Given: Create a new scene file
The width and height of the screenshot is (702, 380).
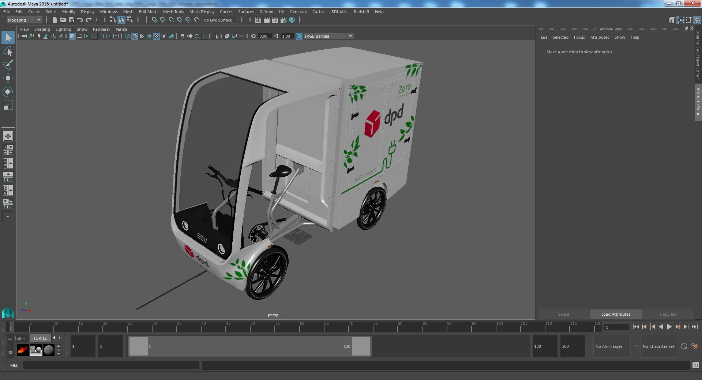Looking at the screenshot, I should tap(55, 20).
